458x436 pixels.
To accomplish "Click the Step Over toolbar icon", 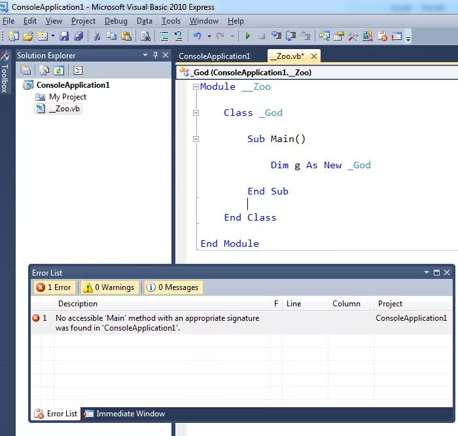I will (x=291, y=36).
